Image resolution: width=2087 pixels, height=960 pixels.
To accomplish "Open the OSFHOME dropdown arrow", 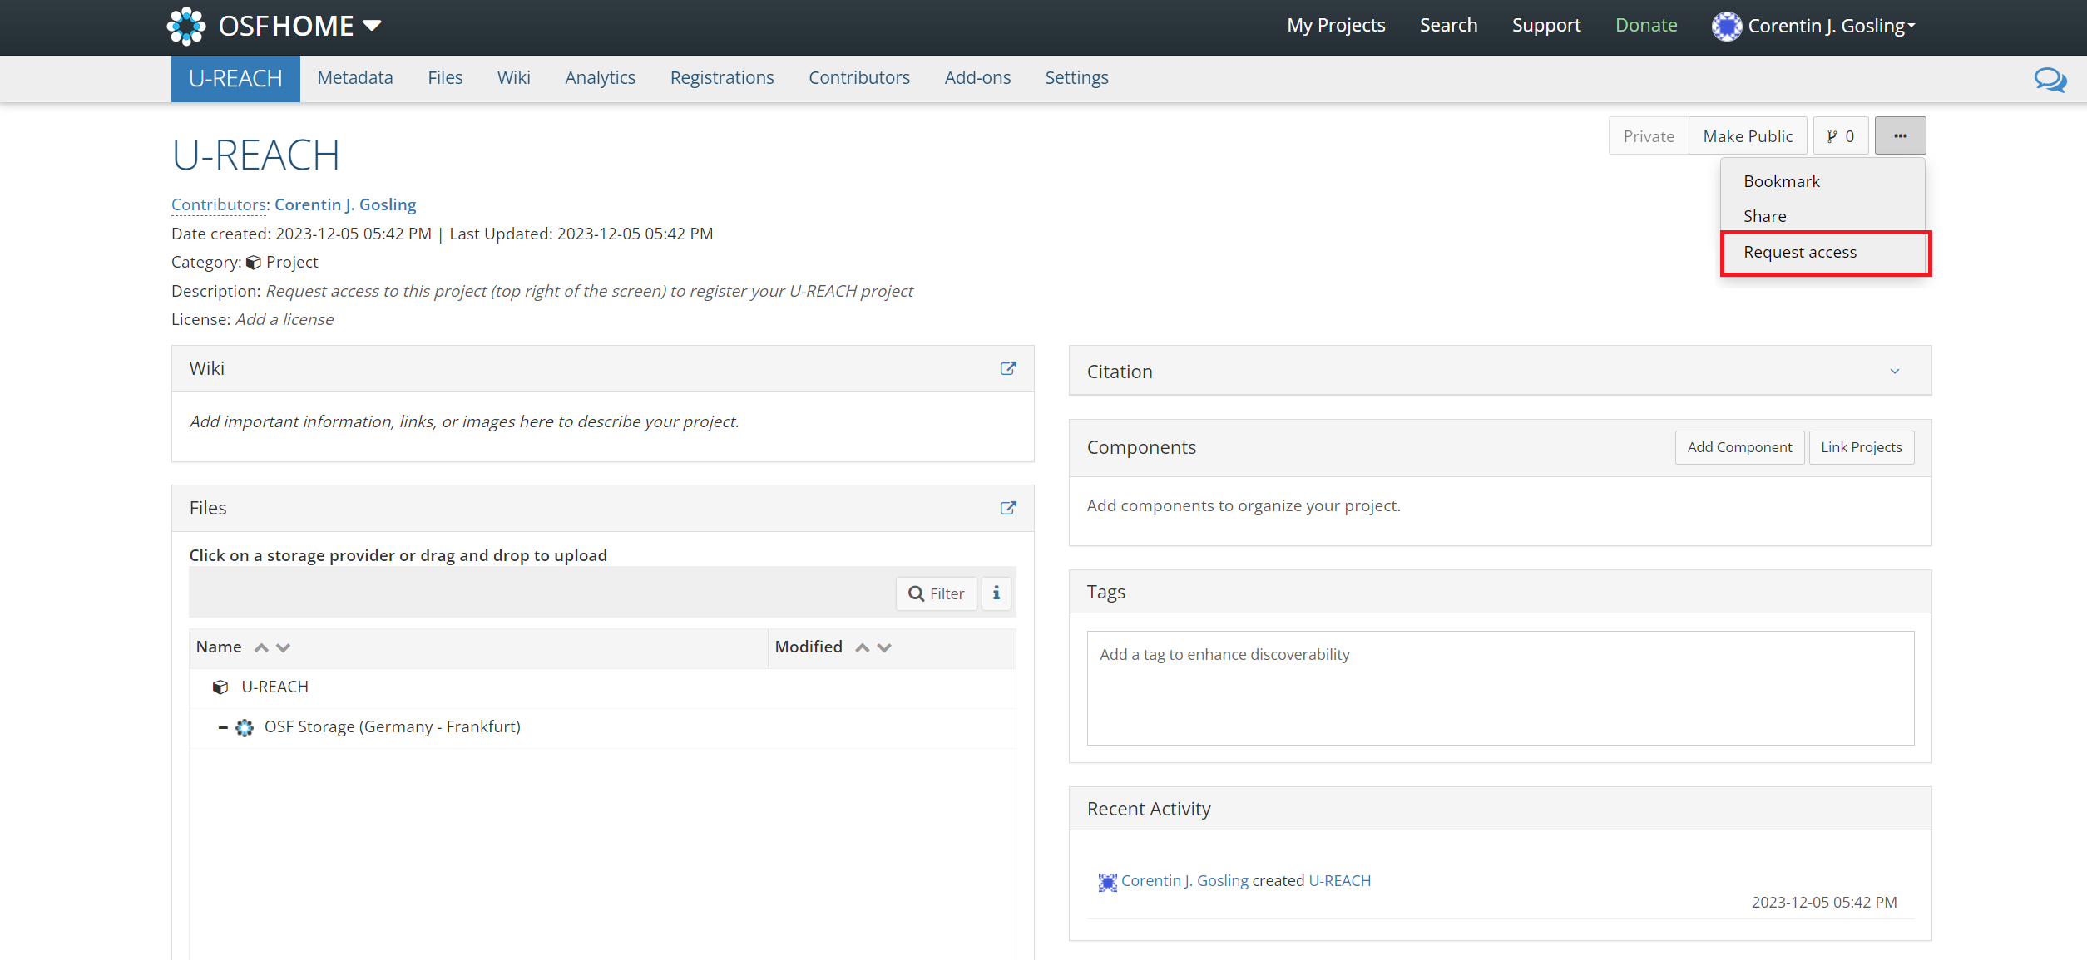I will (x=372, y=26).
